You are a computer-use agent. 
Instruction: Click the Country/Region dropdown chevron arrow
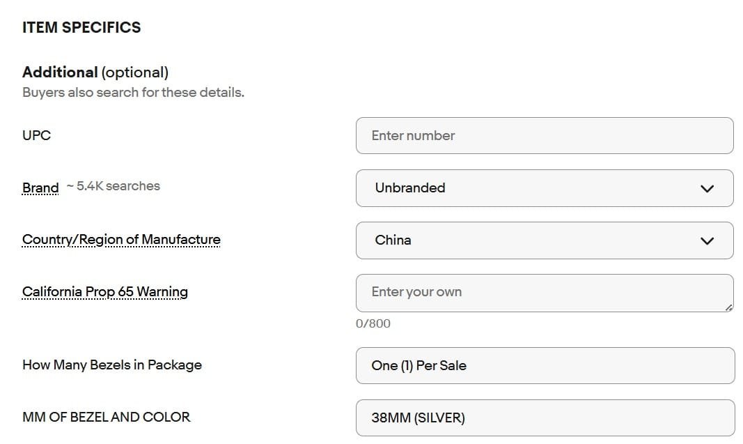(707, 240)
